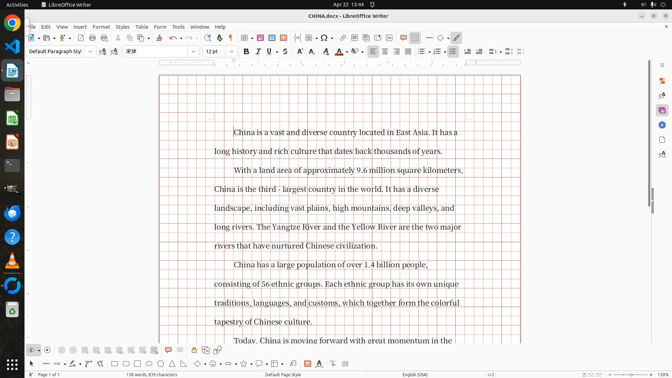Click the vertical document scrollbar
The width and height of the screenshot is (672, 378).
point(649,133)
